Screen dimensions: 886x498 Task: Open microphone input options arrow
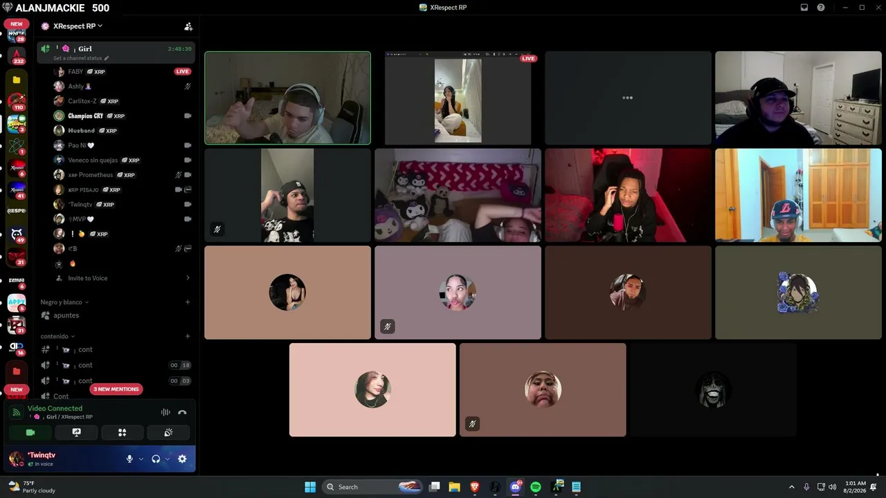point(141,459)
